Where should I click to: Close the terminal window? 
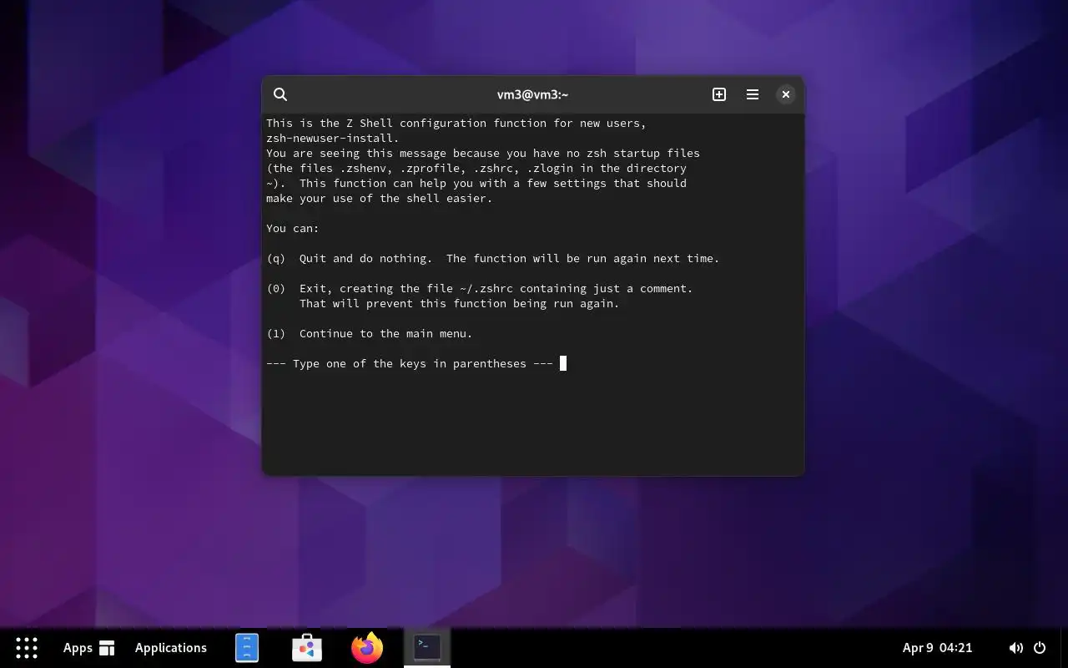click(x=785, y=94)
